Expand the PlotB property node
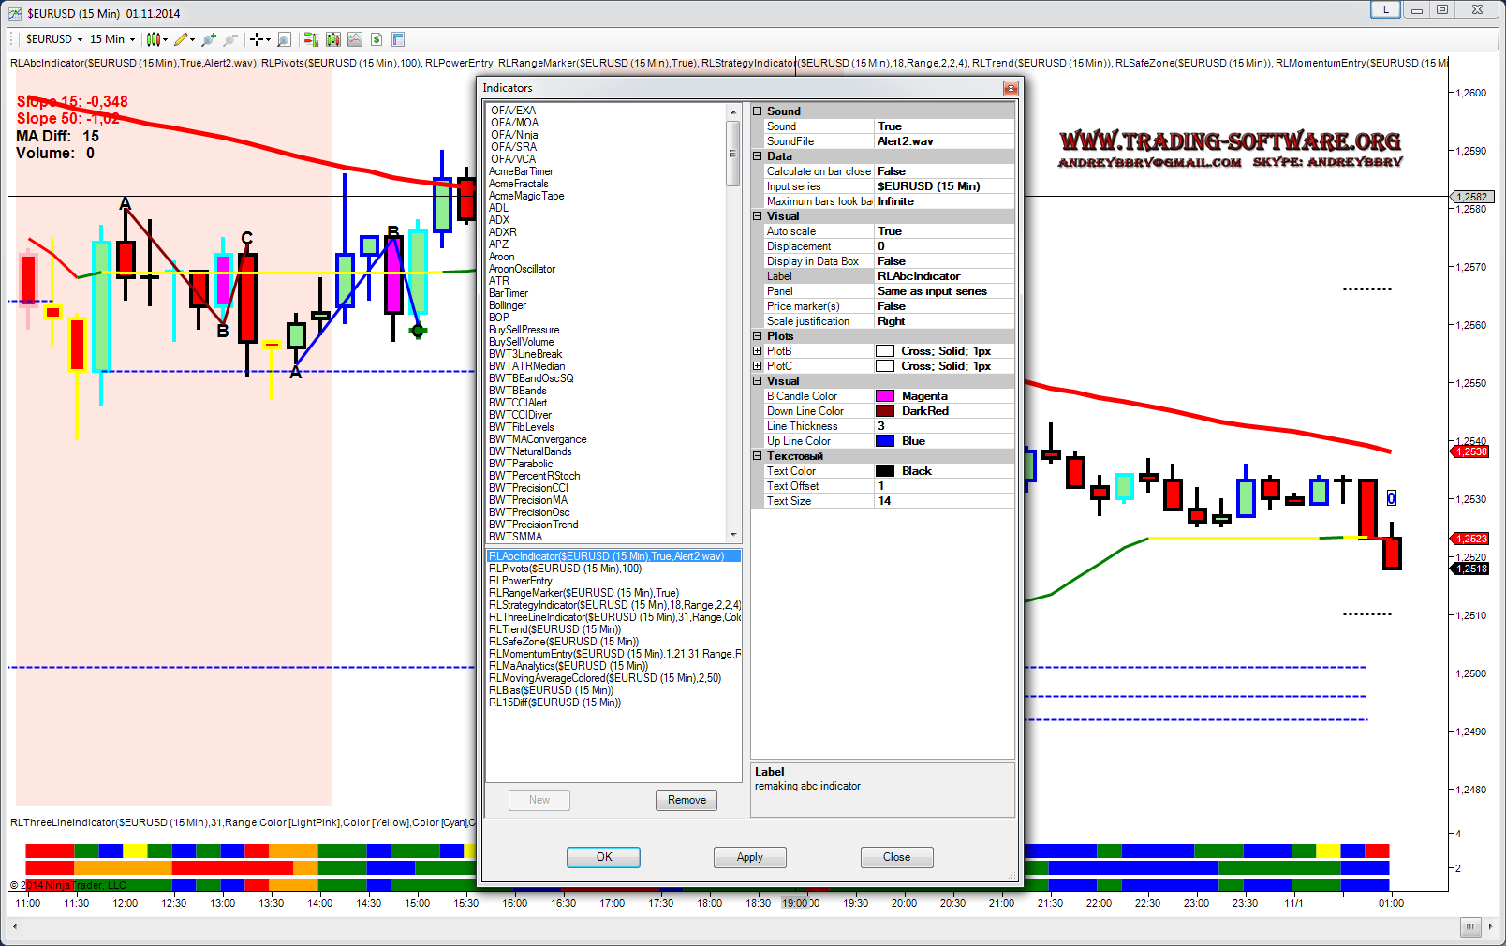Viewport: 1506px width, 946px height. pyautogui.click(x=758, y=351)
